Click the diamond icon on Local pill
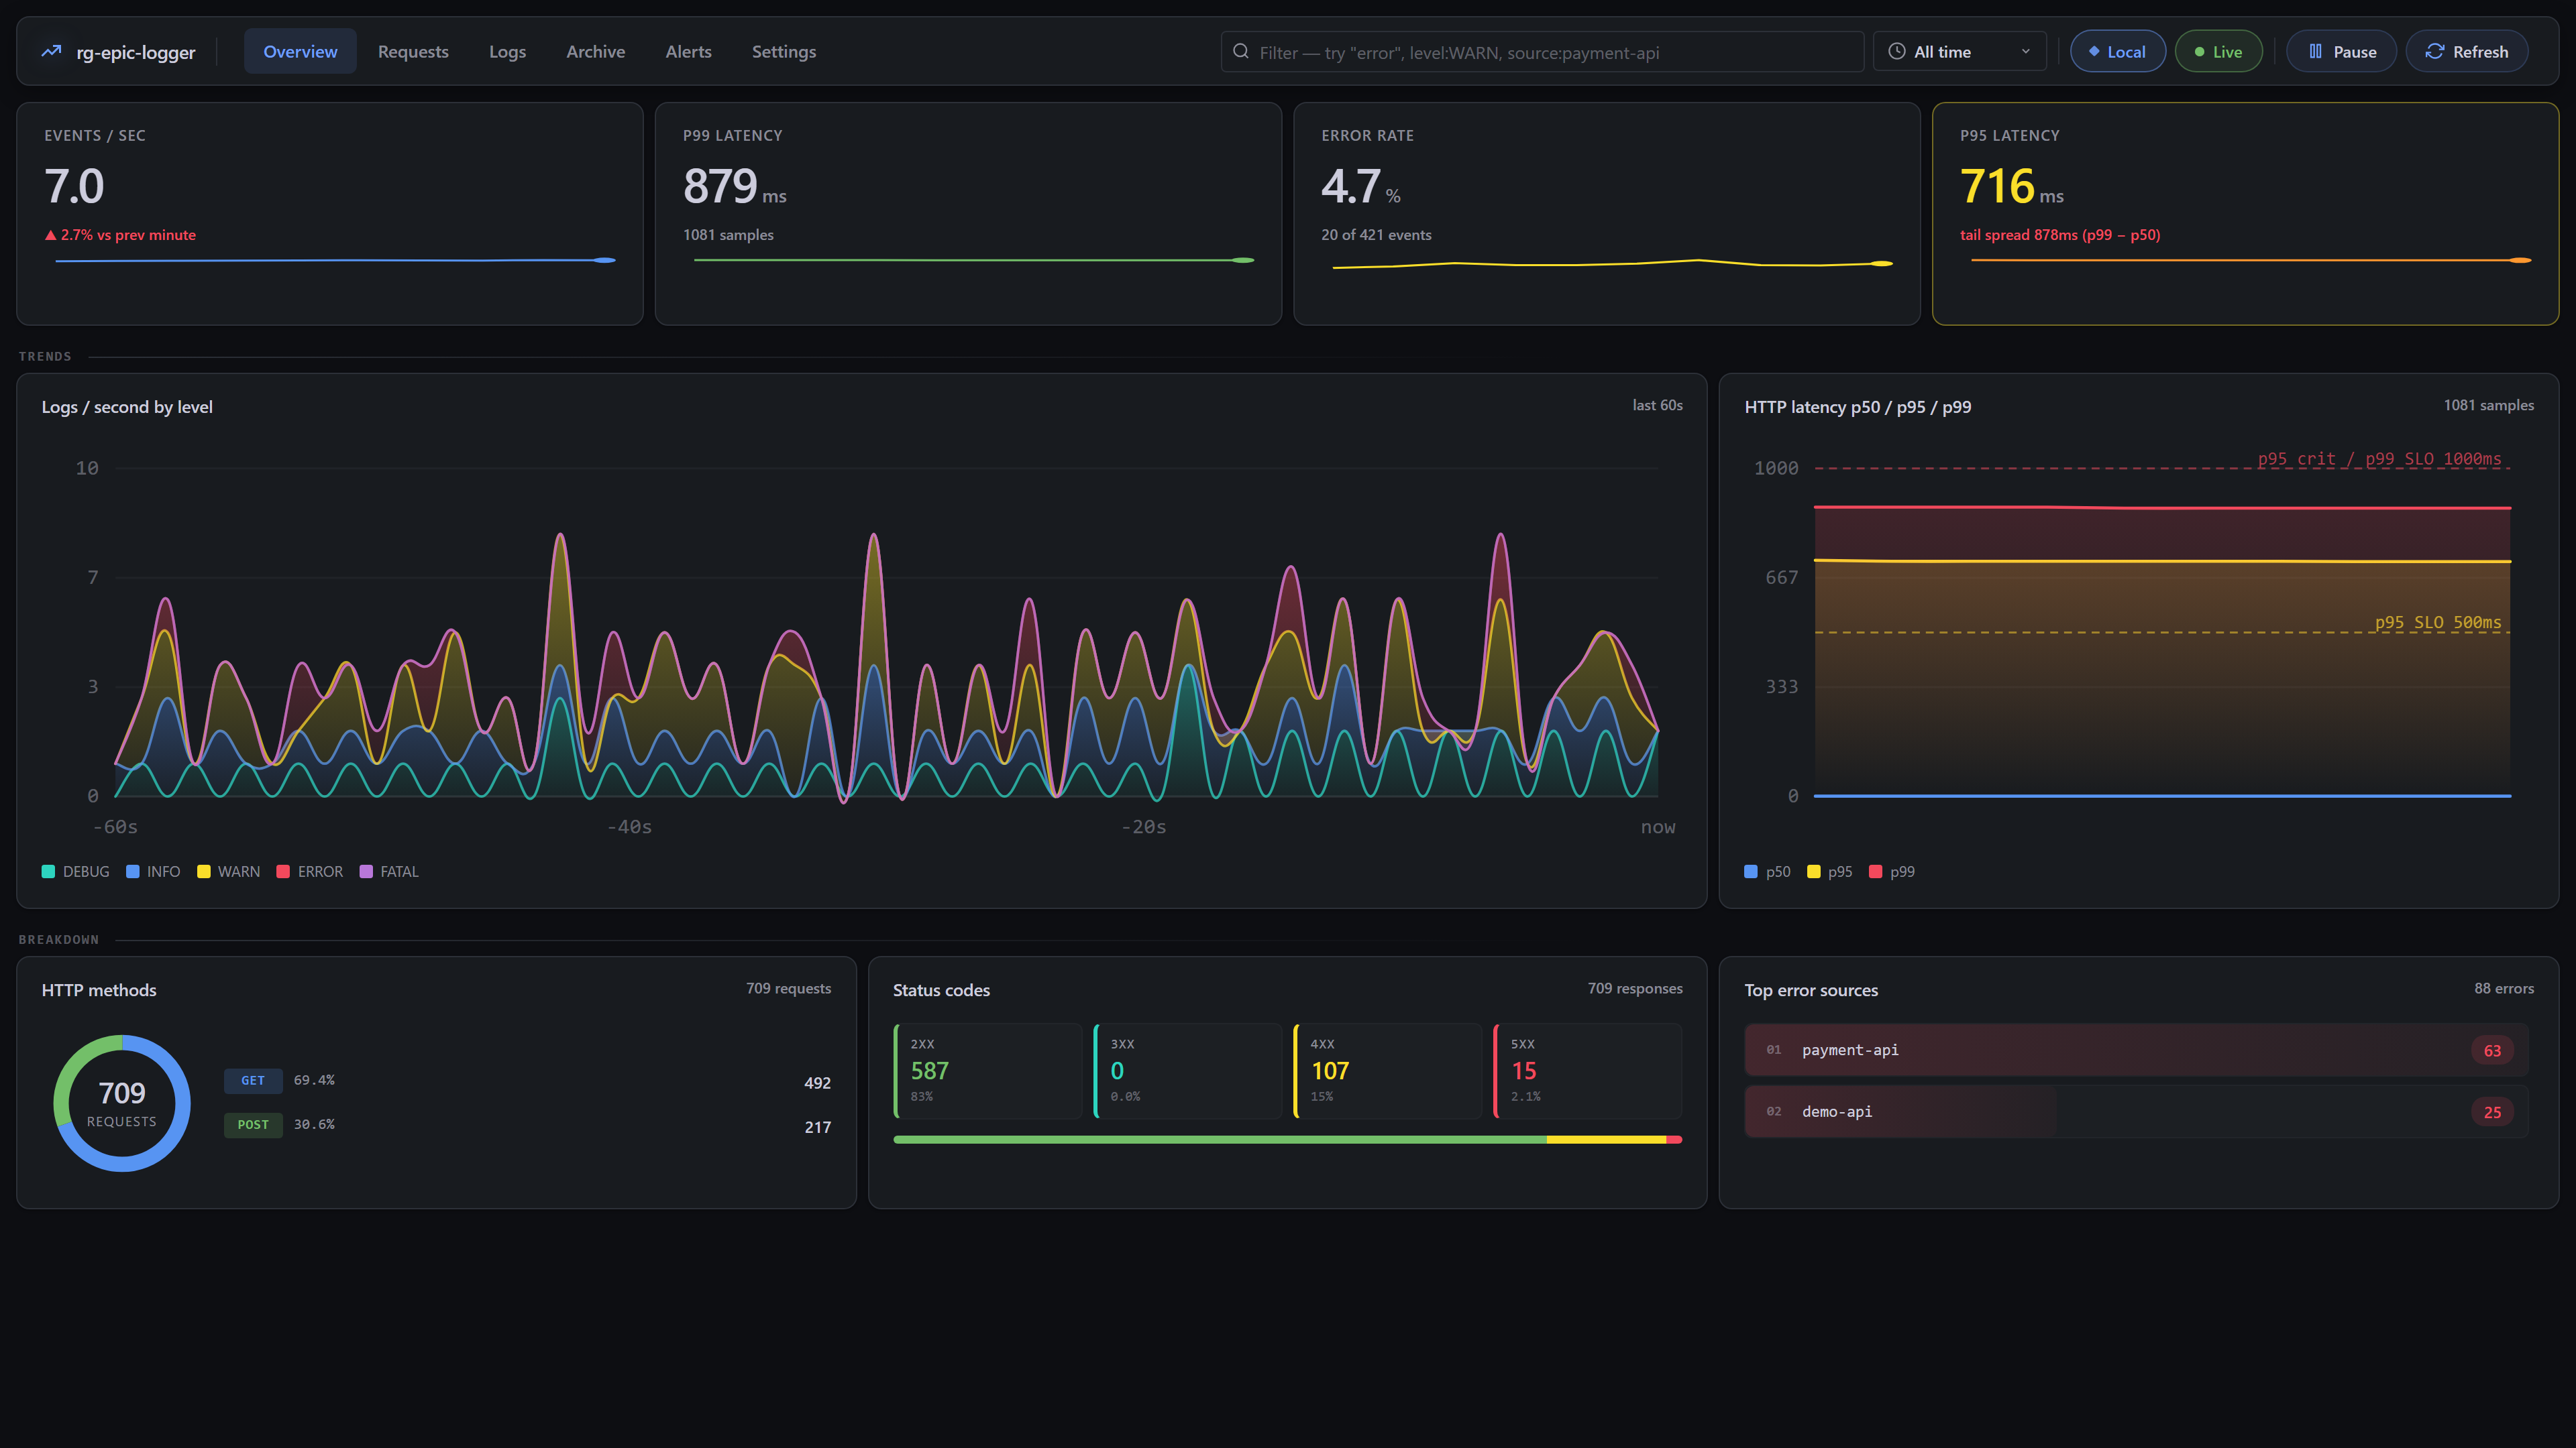The height and width of the screenshot is (1448, 2576). pyautogui.click(x=2093, y=51)
